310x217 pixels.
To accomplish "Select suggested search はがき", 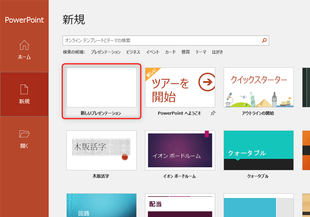I will tap(218, 52).
